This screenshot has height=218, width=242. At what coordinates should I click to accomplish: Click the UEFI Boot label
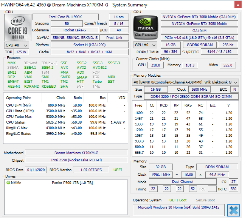[x=178, y=200]
